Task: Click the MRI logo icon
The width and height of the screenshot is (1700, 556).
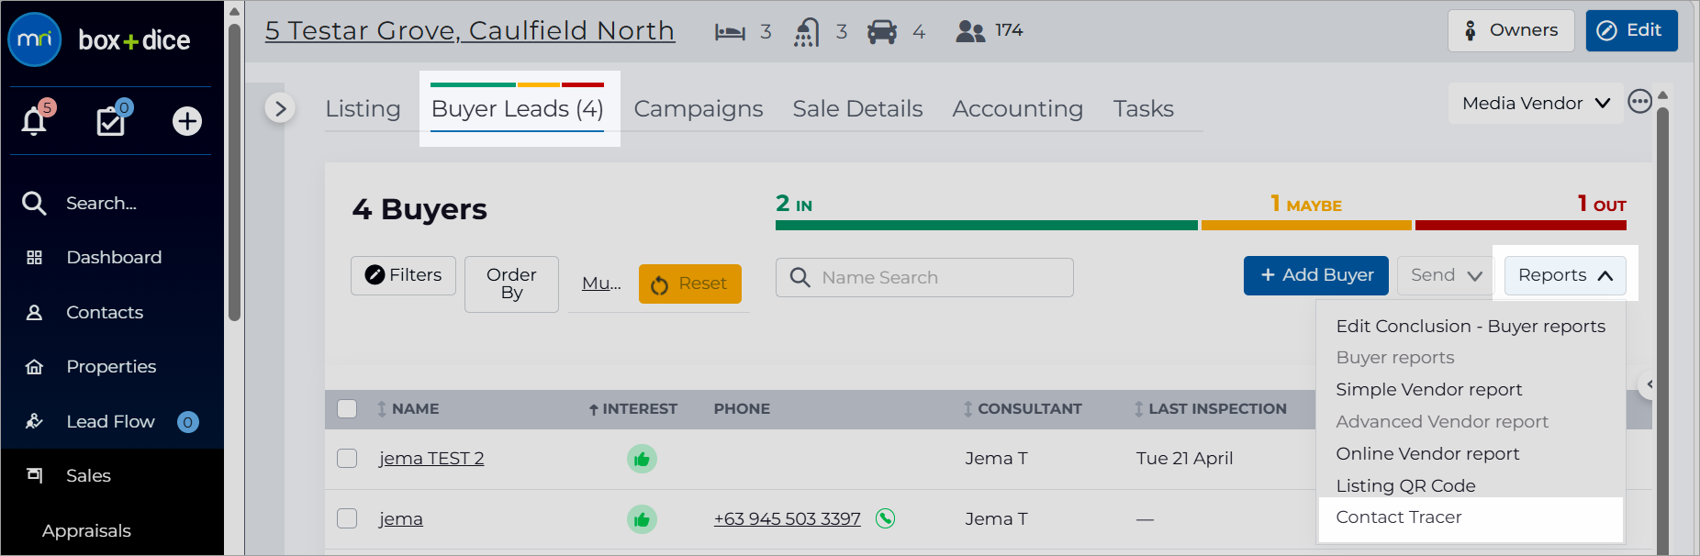Action: click(35, 39)
